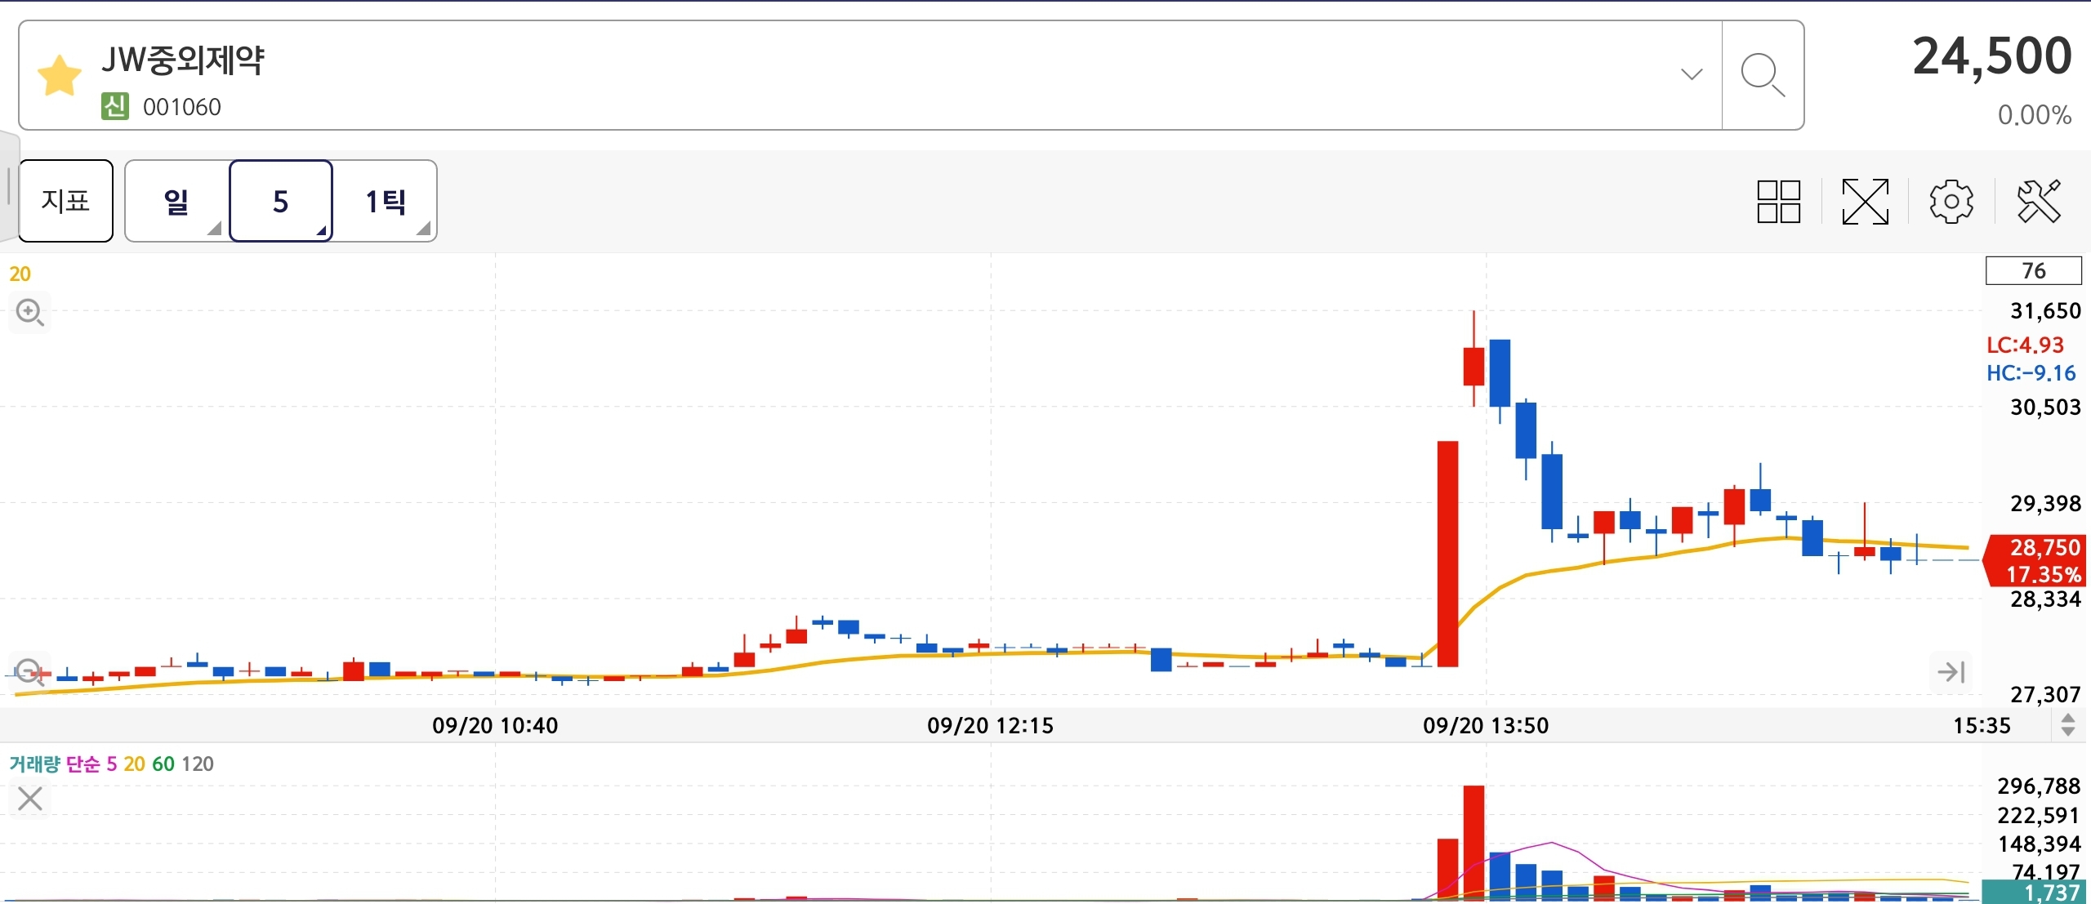Screen dimensions: 2091x904
Task: Click the 0.00% change text
Action: click(x=2035, y=115)
